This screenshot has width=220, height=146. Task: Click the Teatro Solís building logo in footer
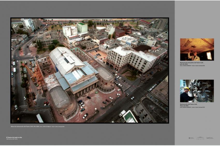(200, 138)
